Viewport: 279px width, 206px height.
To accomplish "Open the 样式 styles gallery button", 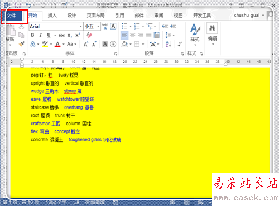I will (x=195, y=35).
